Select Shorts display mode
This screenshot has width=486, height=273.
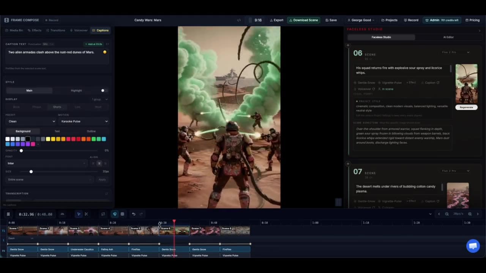click(x=57, y=107)
